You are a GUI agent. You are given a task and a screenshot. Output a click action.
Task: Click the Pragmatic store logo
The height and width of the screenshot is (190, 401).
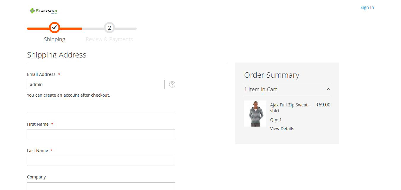pos(43,11)
